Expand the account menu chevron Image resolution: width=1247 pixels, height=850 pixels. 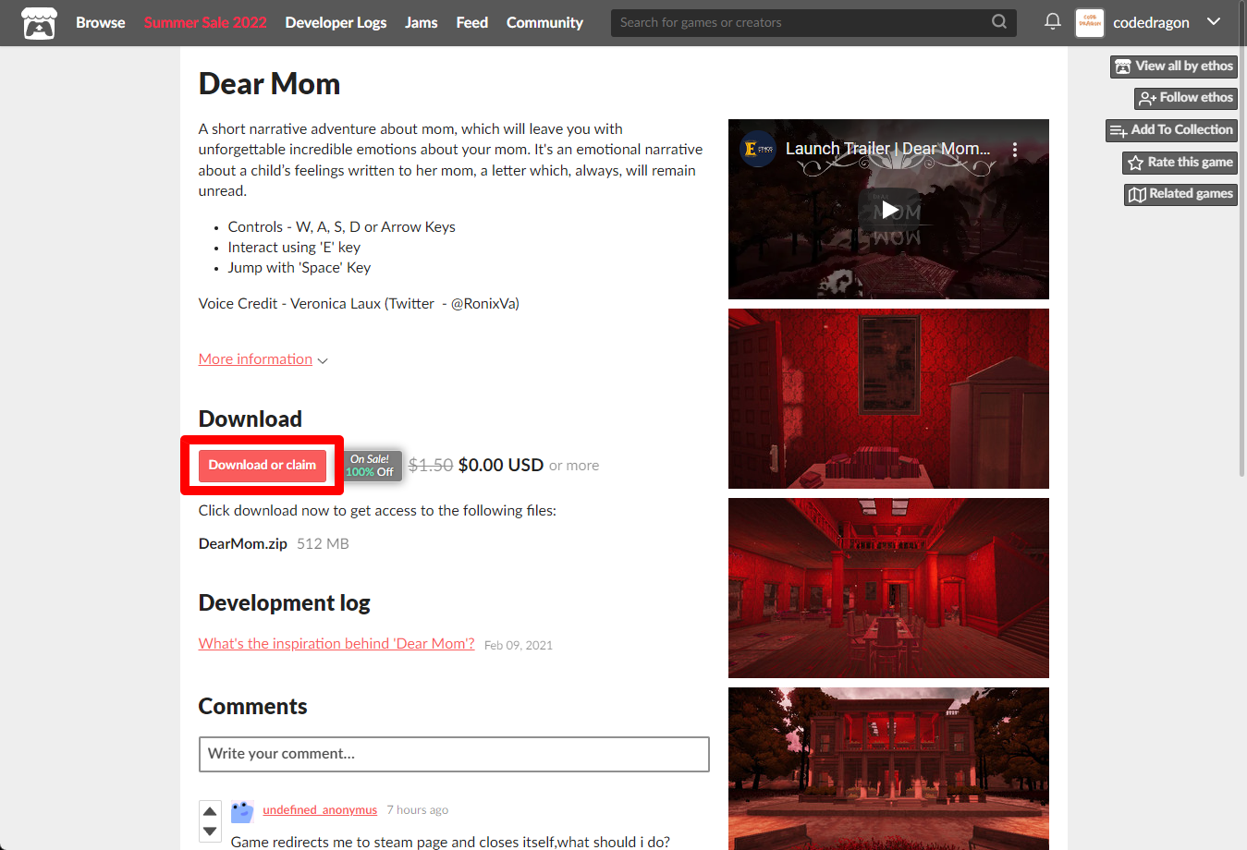point(1214,21)
